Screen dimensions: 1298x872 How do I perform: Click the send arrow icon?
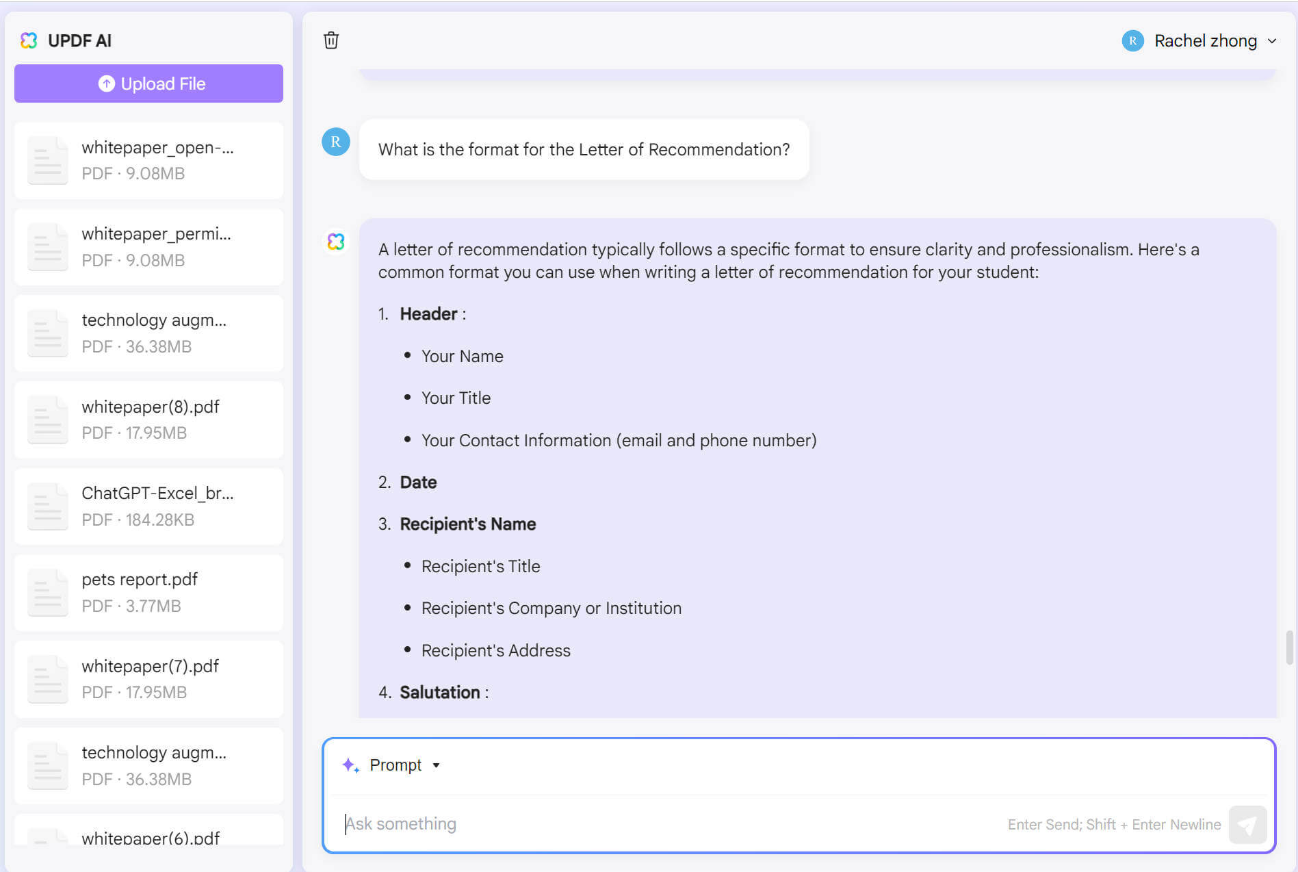pos(1247,825)
